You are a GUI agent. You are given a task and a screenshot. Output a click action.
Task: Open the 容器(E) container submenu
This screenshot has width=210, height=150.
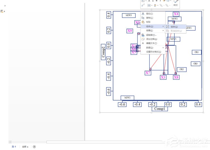[153, 30]
